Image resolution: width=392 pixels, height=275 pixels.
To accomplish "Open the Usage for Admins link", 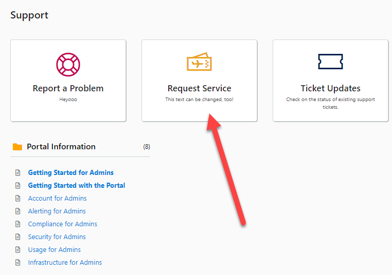I will [54, 249].
